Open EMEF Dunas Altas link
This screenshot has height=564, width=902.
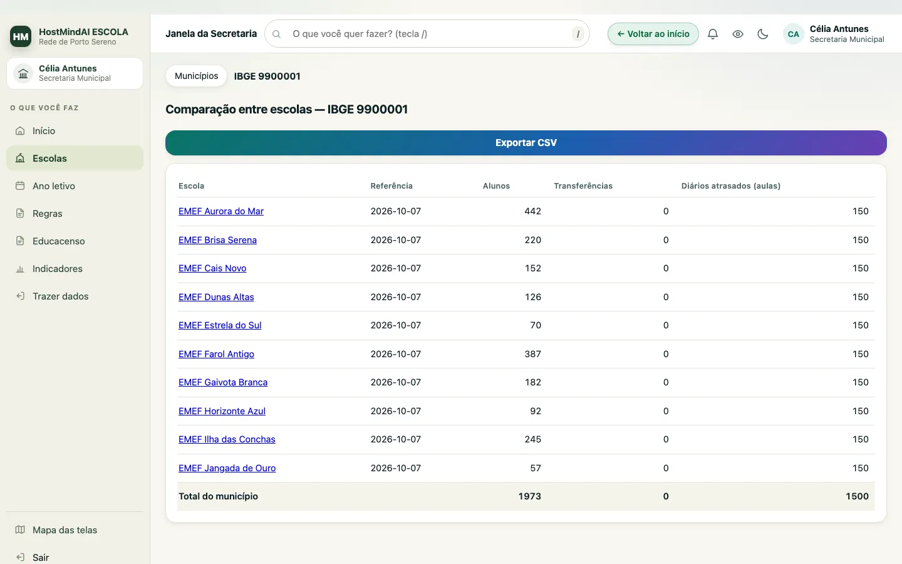tap(216, 297)
